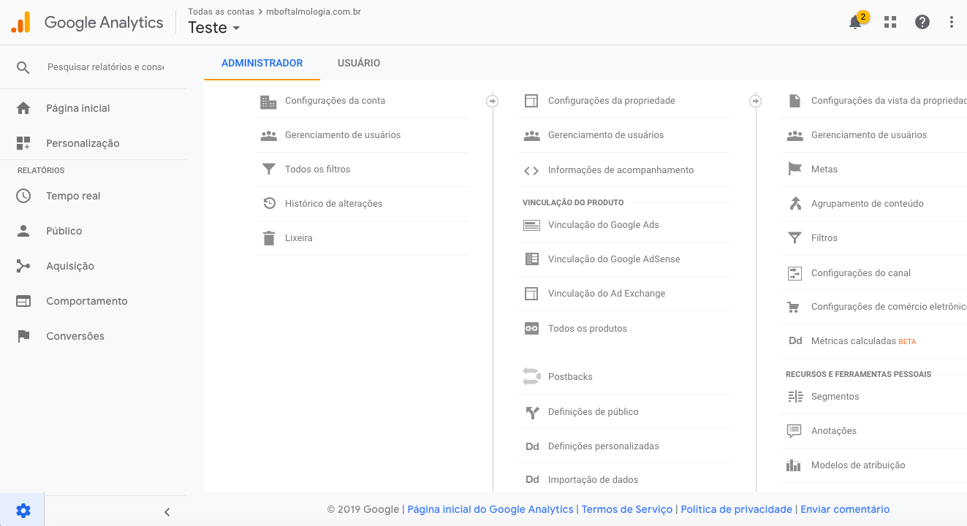Click the arrow between property and view columns
967x526 pixels.
point(756,101)
